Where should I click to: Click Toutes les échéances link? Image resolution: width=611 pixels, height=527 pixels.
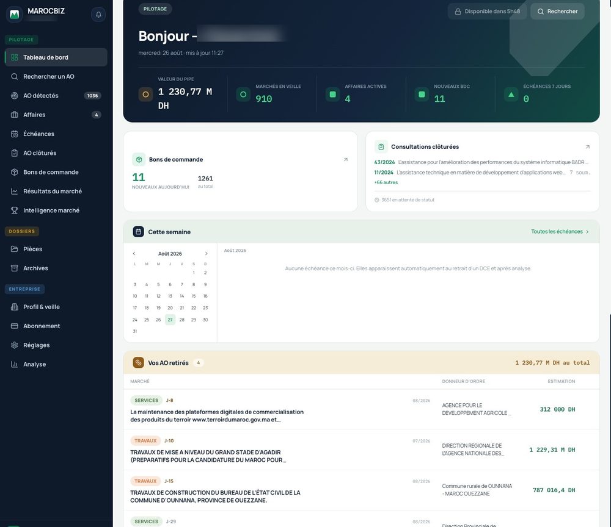[560, 231]
